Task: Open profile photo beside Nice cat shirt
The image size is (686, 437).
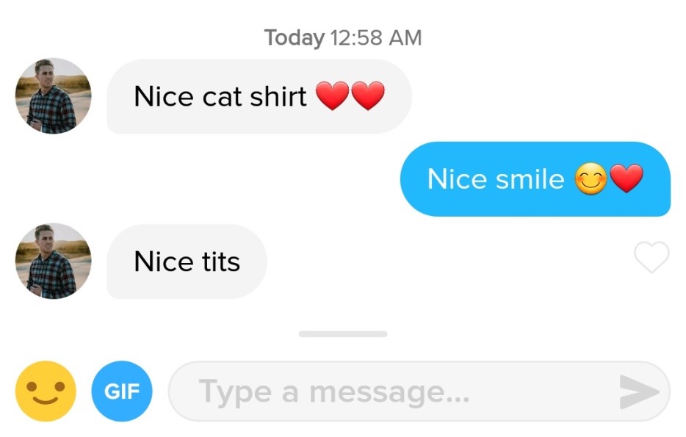Action: tap(54, 95)
